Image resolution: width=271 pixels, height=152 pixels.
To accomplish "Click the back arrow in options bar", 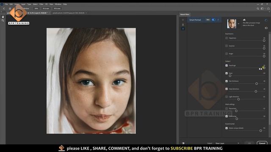I will point(4,8).
